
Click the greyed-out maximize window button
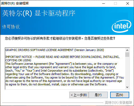(115, 3)
